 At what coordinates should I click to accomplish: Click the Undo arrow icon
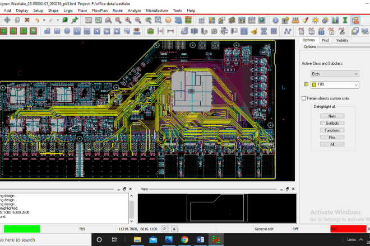tap(37, 20)
